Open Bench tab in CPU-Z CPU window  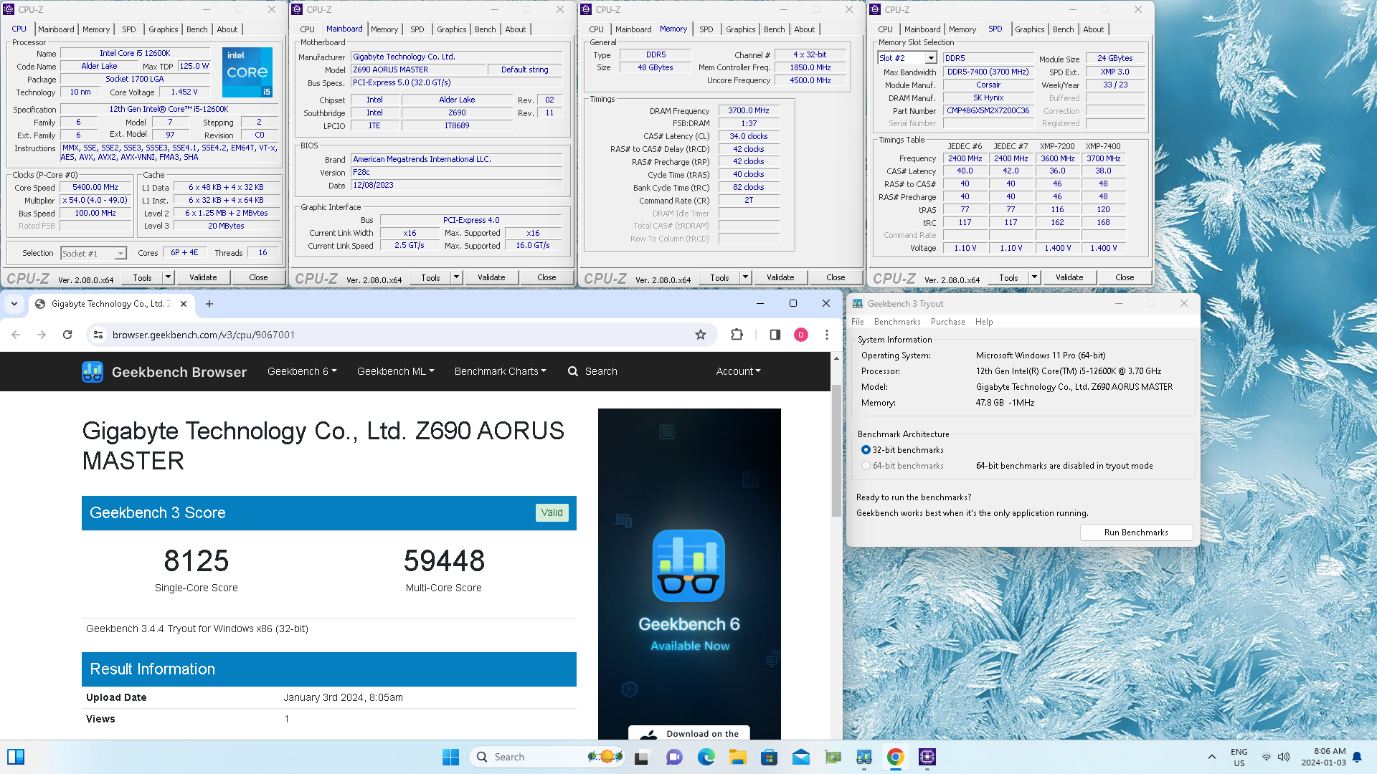[197, 29]
